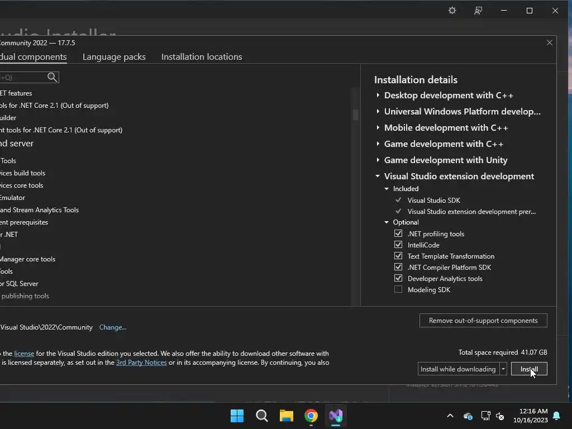Select 'vices build tools' component row
This screenshot has width=572, height=429.
click(x=22, y=173)
